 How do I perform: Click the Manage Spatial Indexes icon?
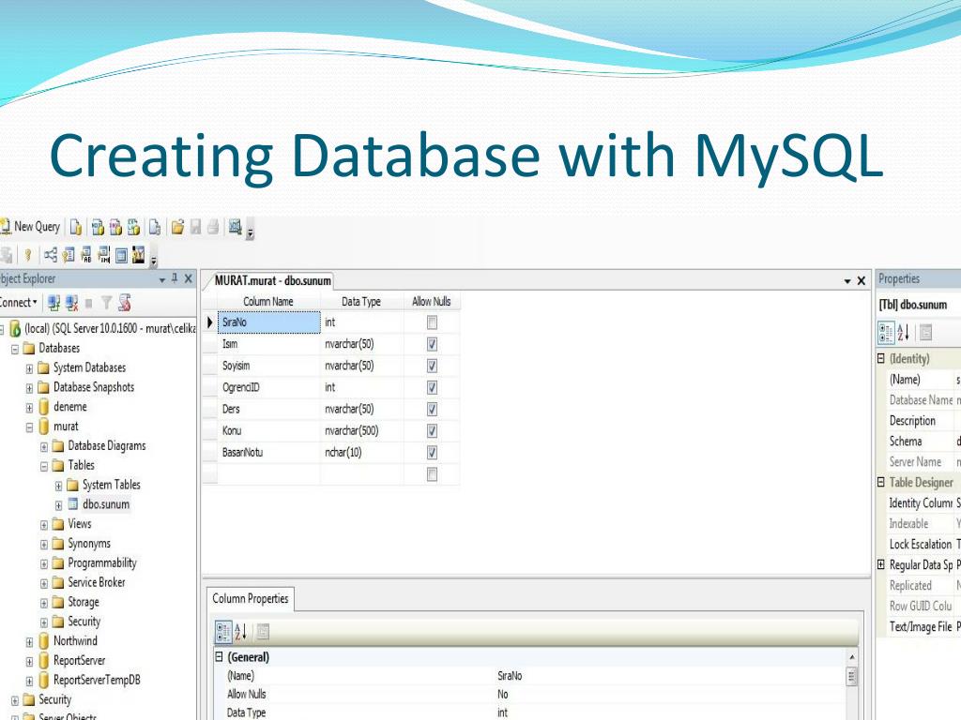[139, 255]
